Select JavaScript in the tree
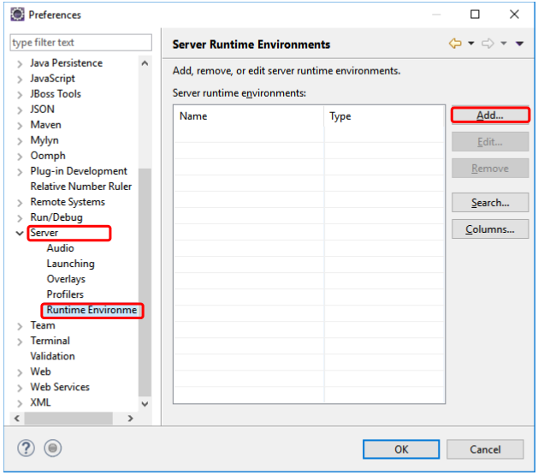 [x=52, y=79]
